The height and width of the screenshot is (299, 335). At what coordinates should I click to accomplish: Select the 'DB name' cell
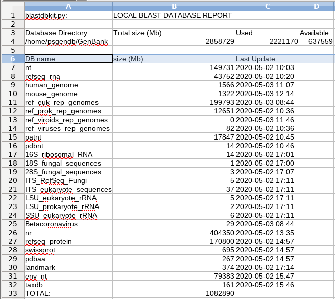(67, 59)
